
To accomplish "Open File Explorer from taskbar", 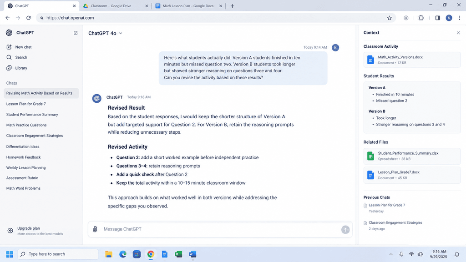I will [x=109, y=254].
